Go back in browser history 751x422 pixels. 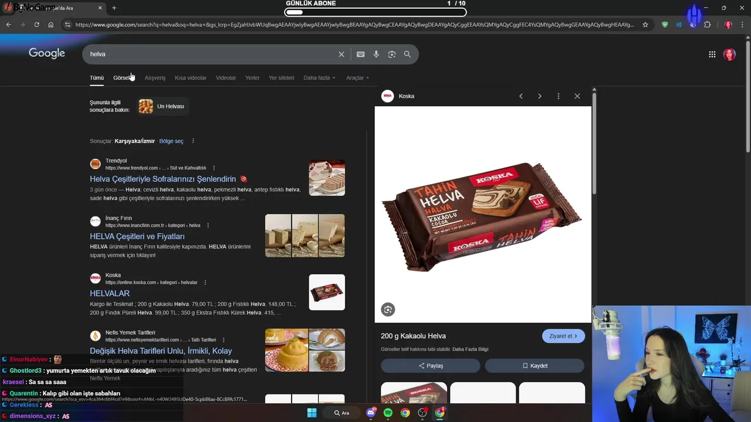pyautogui.click(x=8, y=25)
